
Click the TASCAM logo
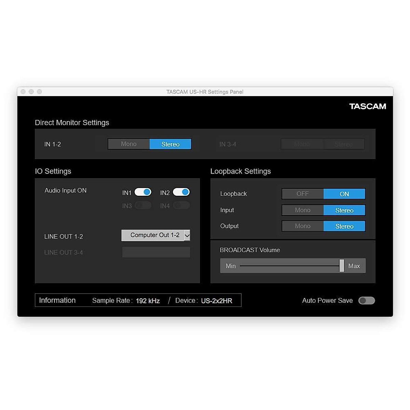pos(367,106)
